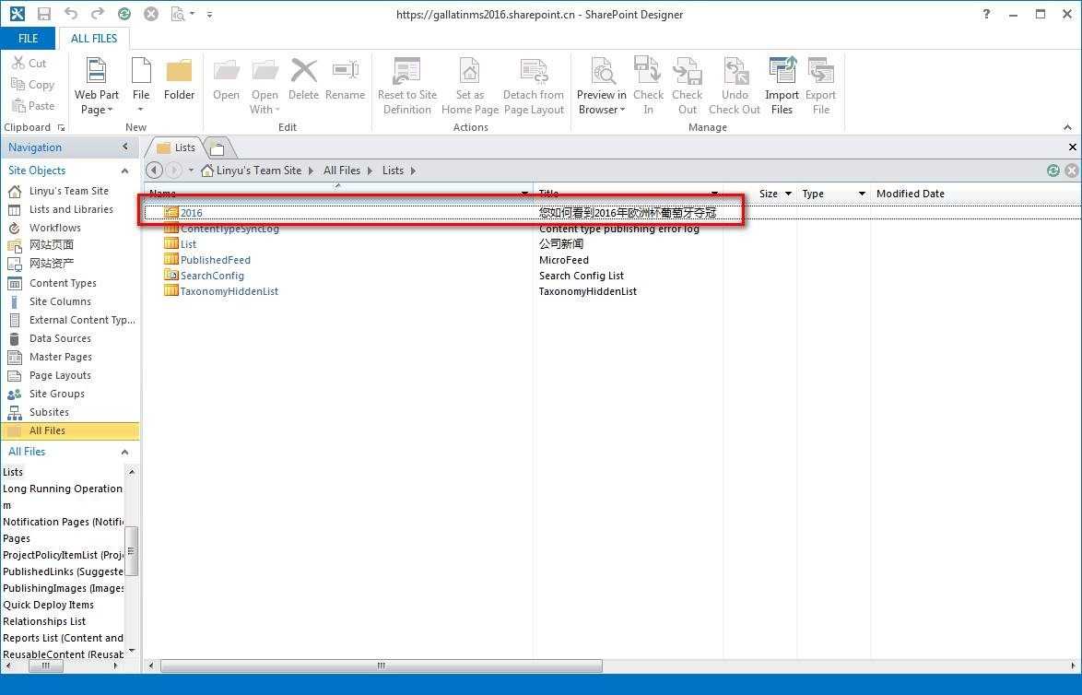Collapse the Navigation pane
This screenshot has height=695, width=1082.
point(125,147)
